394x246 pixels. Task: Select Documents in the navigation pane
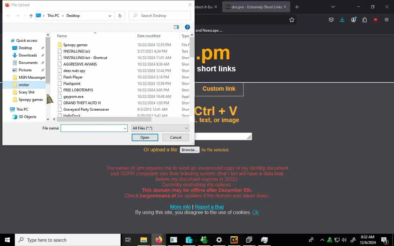[28, 63]
